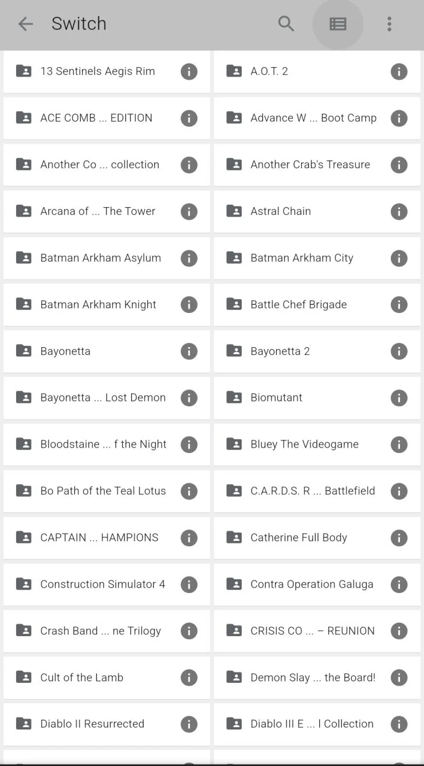424x766 pixels.
Task: Open Contra Operation Galuga folder
Action: point(317,585)
